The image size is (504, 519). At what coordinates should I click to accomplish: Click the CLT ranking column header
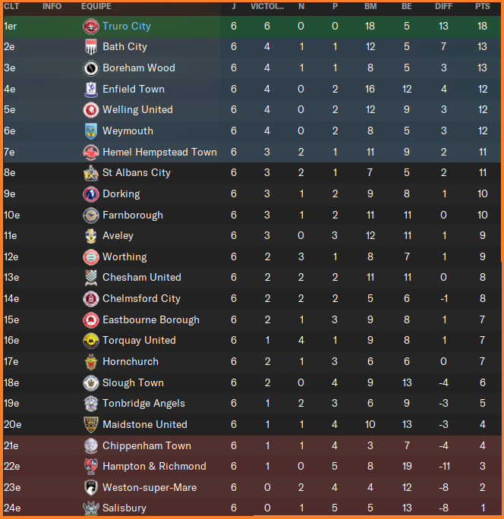click(x=11, y=6)
